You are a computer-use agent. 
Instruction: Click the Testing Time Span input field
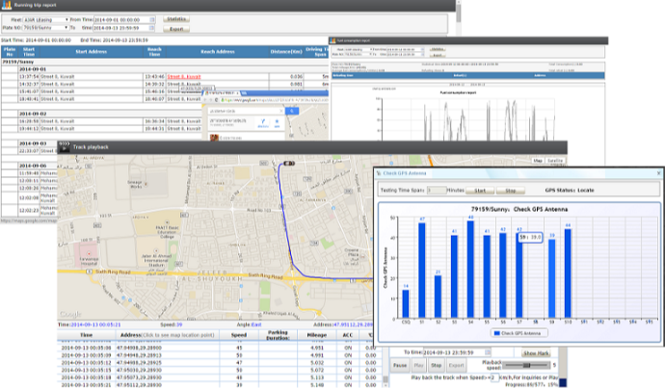(437, 191)
